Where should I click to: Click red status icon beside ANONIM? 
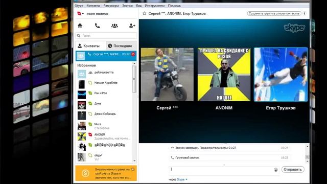click(90, 134)
